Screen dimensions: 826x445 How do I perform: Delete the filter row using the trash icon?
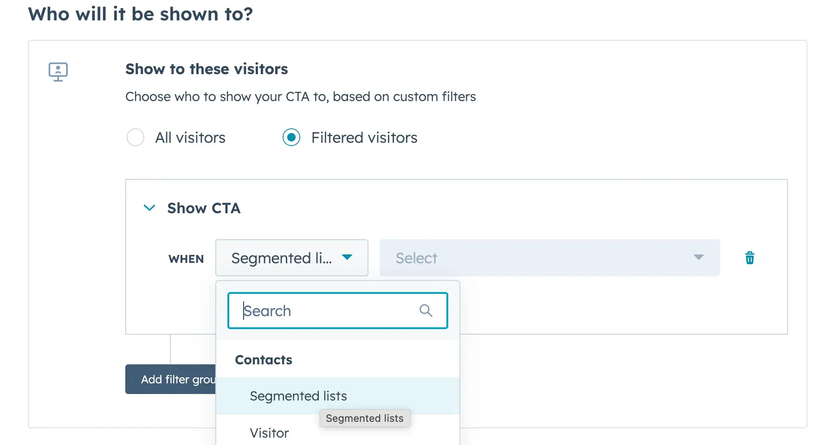(x=749, y=258)
